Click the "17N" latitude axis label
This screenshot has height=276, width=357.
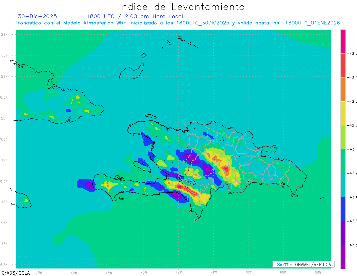[x=4, y=244]
